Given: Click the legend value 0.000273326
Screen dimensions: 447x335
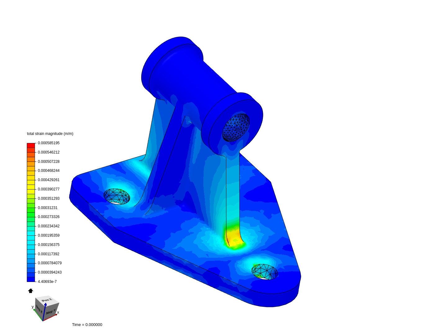Looking at the screenshot, I should coord(49,217).
